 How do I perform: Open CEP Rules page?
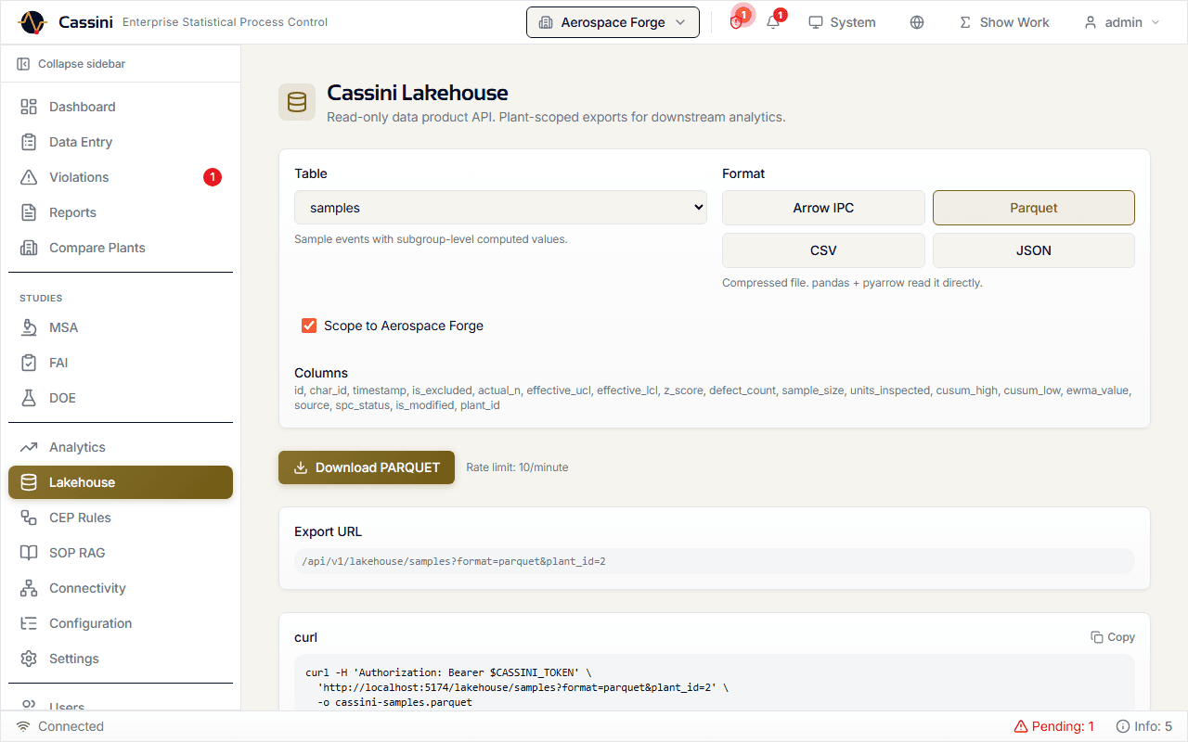[121, 518]
